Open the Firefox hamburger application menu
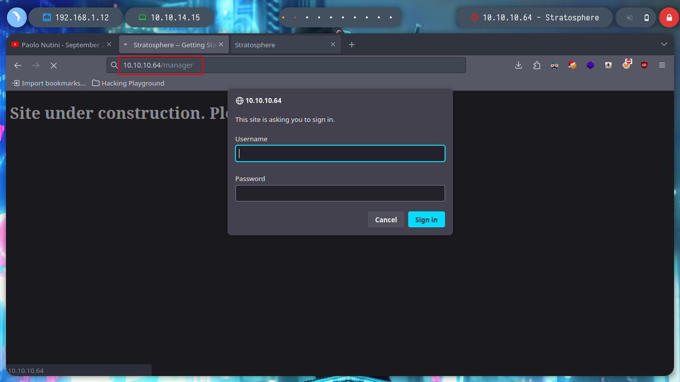680x382 pixels. [x=662, y=65]
